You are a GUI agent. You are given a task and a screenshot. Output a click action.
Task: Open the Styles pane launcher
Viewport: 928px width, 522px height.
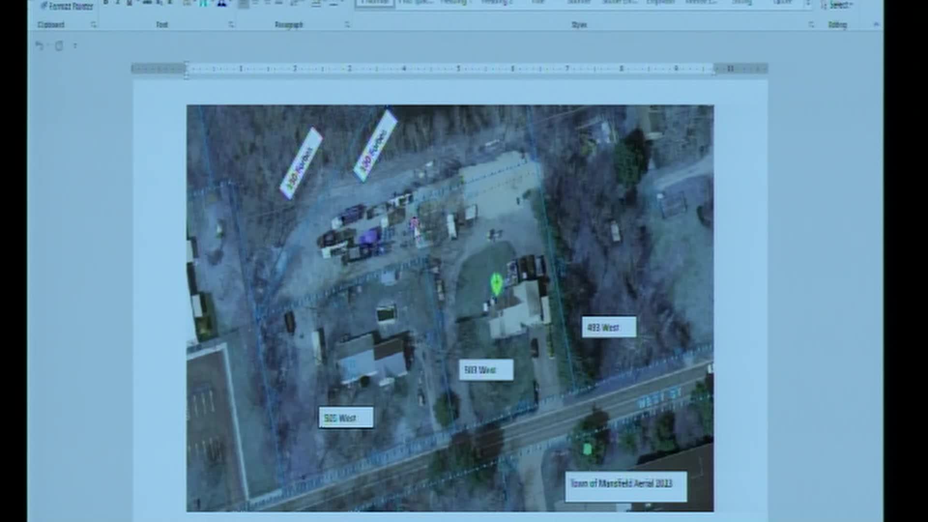tap(811, 25)
